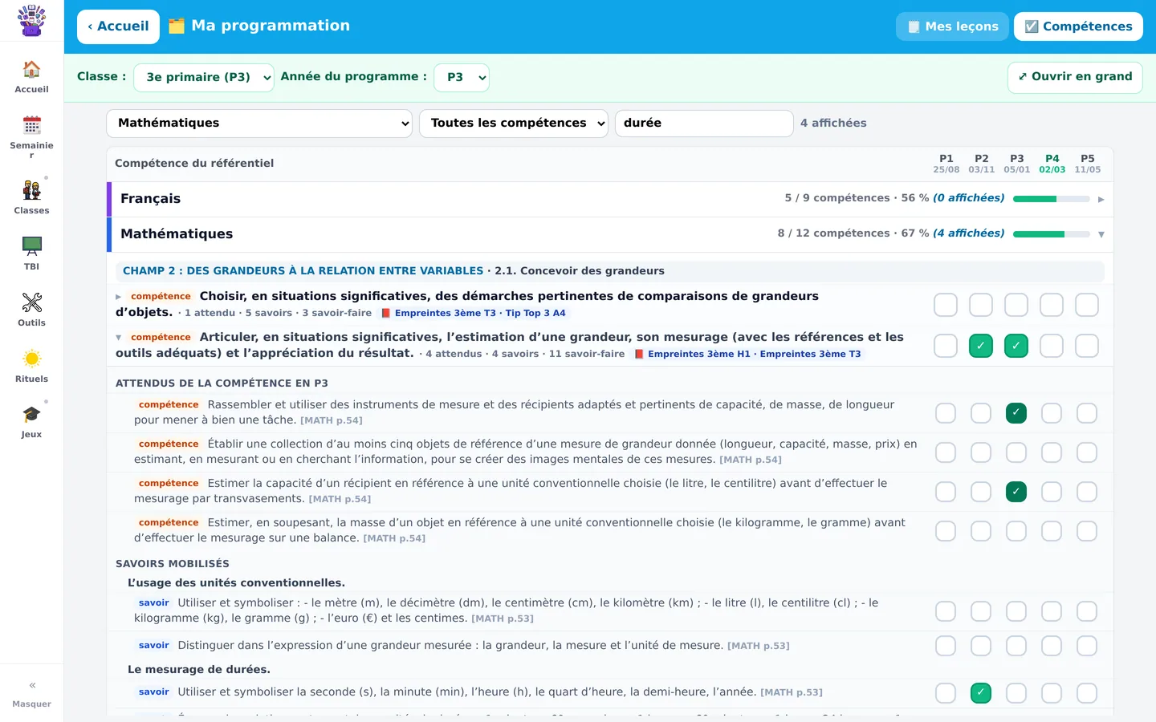
Task: Click the app logo at top left
Action: [31, 20]
